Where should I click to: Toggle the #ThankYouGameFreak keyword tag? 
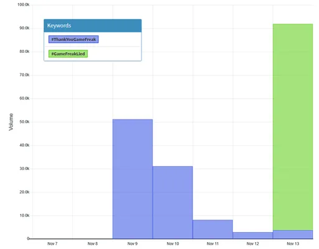[x=74, y=39]
